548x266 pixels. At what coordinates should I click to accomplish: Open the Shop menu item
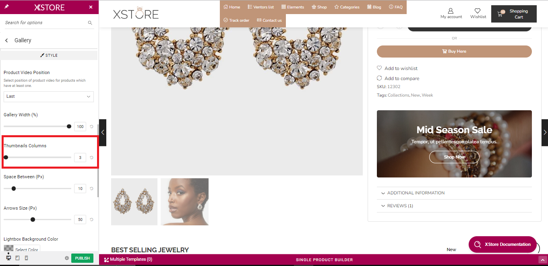(319, 7)
